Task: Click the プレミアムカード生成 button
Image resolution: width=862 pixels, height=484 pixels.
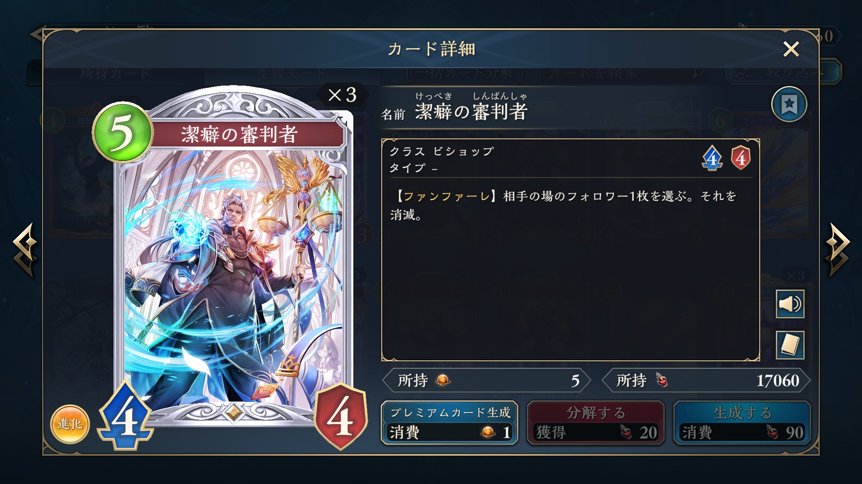Action: 449,423
